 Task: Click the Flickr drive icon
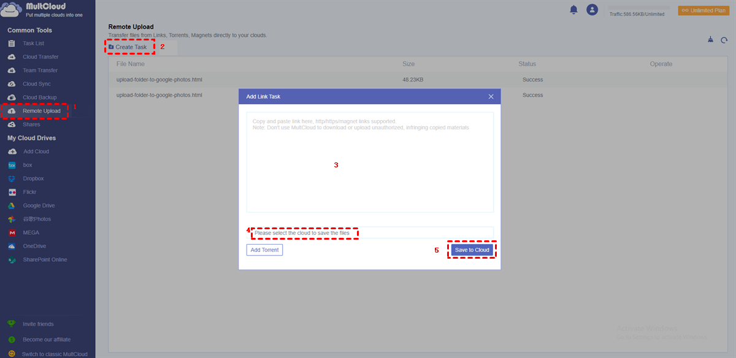[12, 192]
